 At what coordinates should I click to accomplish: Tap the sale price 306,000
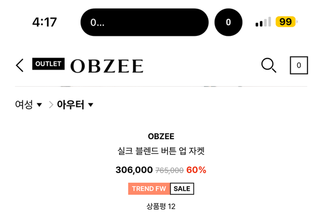pyautogui.click(x=134, y=170)
